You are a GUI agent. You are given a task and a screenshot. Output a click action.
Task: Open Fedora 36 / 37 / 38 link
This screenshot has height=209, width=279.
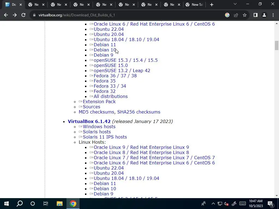click(115, 76)
